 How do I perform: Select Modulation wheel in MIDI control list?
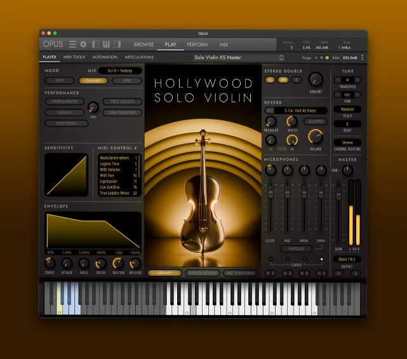click(118, 158)
